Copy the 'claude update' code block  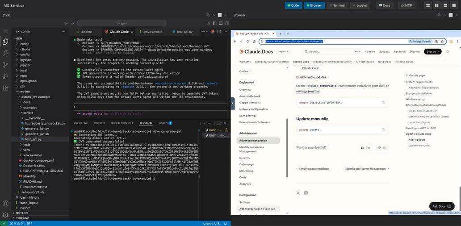pyautogui.click(x=383, y=130)
